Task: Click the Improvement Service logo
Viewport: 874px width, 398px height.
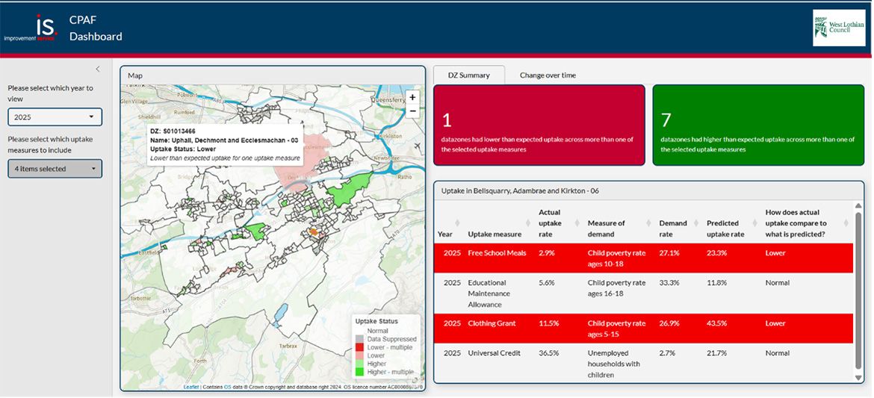Action: pyautogui.click(x=31, y=29)
